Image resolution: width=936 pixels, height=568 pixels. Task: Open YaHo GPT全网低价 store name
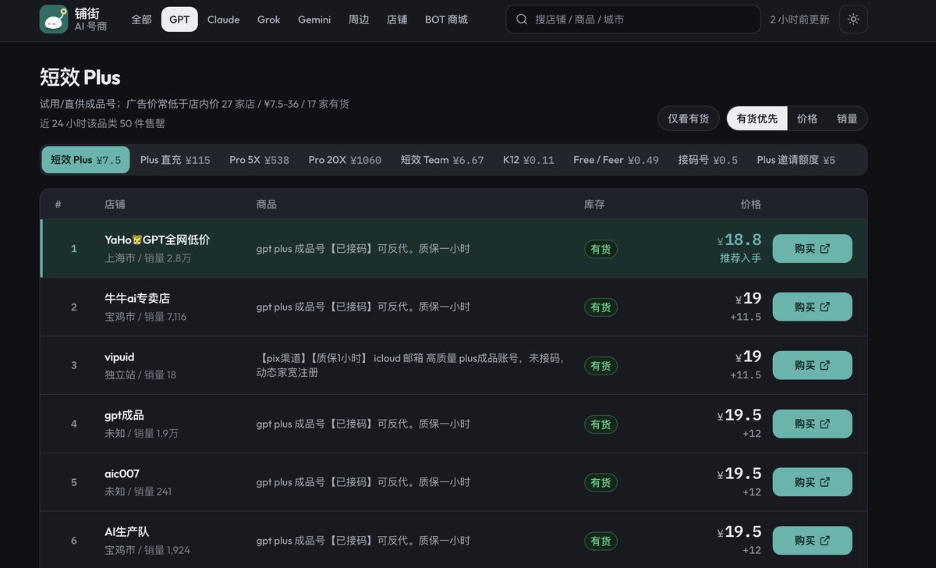point(157,240)
